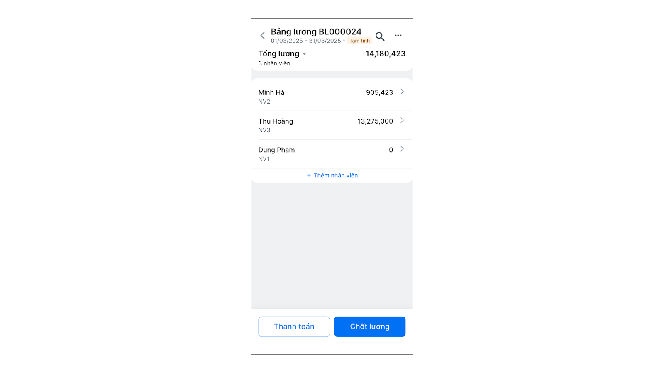The image size is (664, 373).
Task: Expand the Tổng lương dropdown arrow
Action: click(x=304, y=54)
